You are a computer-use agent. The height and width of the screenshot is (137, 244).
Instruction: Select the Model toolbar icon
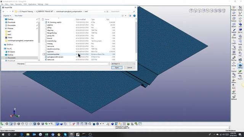click(240, 42)
